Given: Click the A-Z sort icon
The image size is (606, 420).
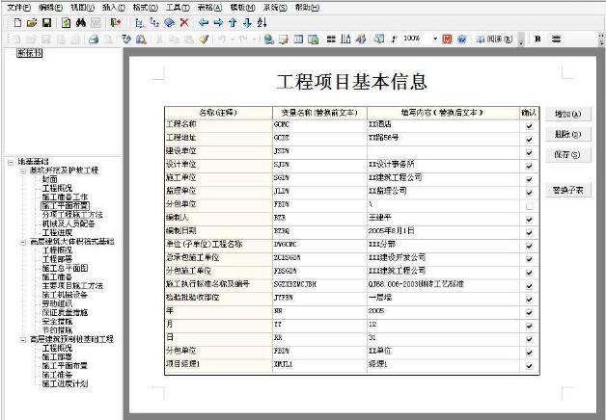Looking at the screenshot, I should coord(262,21).
